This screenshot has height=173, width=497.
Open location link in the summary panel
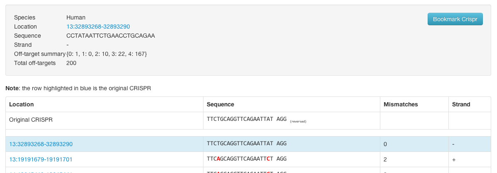coord(98,26)
